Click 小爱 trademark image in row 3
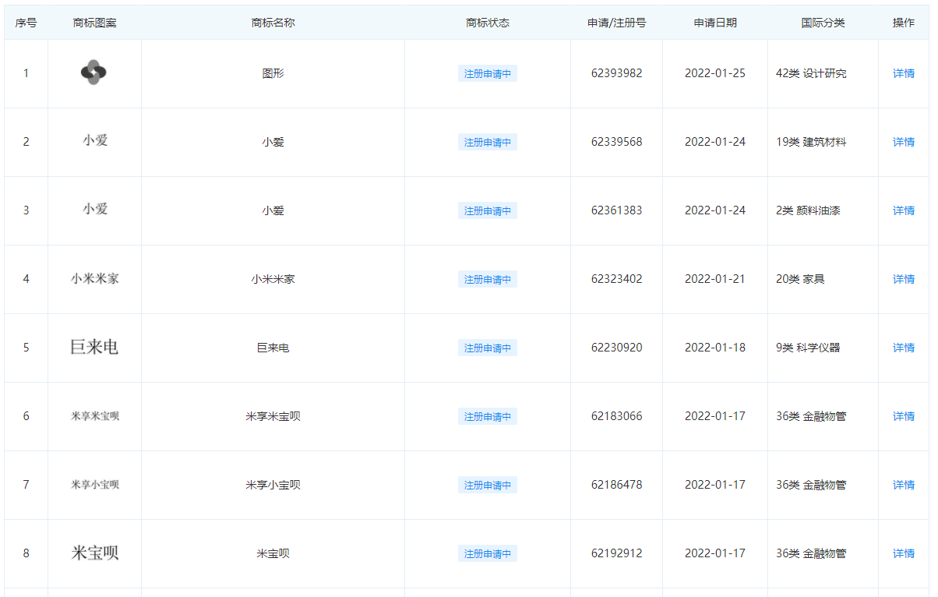This screenshot has height=597, width=938. click(x=95, y=209)
